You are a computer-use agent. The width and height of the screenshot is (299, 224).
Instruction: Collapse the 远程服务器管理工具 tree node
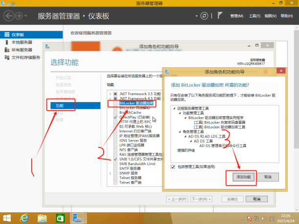pyautogui.click(x=174, y=108)
